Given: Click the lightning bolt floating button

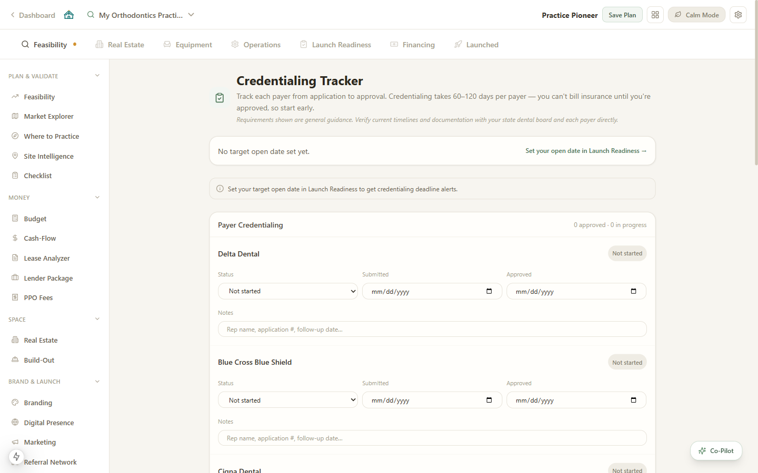Looking at the screenshot, I should click(x=16, y=457).
